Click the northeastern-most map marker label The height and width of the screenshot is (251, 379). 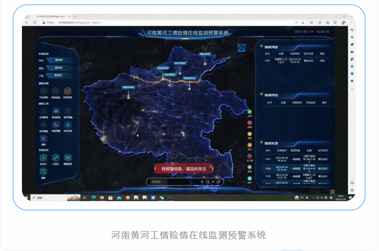(205, 54)
